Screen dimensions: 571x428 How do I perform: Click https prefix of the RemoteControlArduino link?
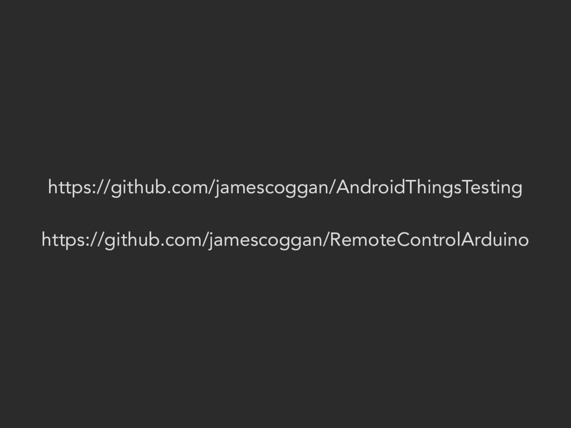pyautogui.click(x=60, y=240)
